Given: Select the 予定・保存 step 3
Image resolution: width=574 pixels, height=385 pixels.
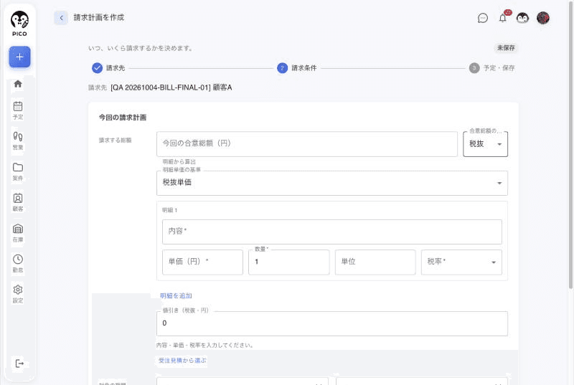Looking at the screenshot, I should [x=492, y=68].
